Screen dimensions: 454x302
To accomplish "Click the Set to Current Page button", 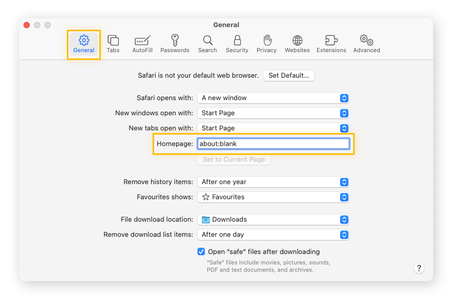I will tap(234, 160).
